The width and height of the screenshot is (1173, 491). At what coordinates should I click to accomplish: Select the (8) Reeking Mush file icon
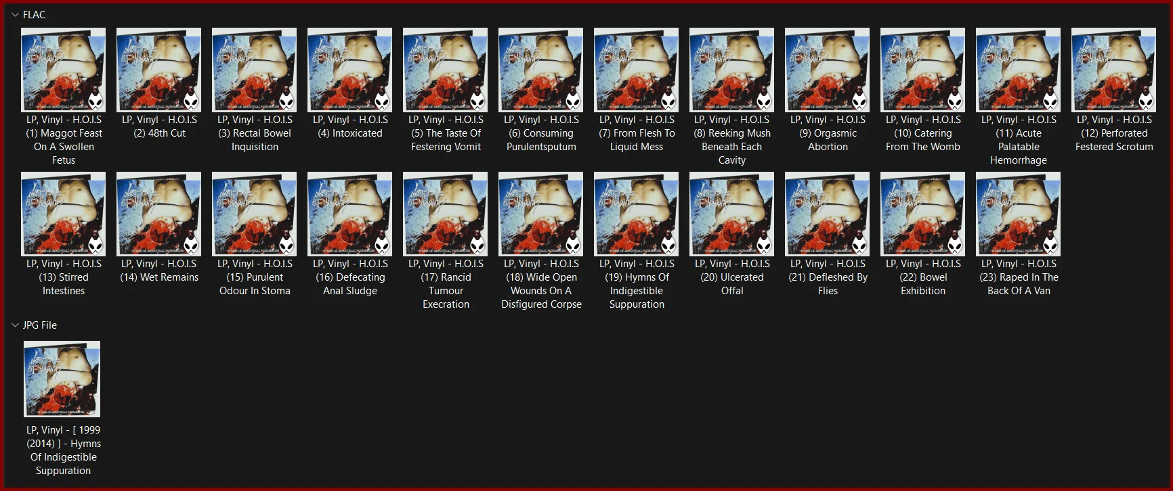point(732,70)
